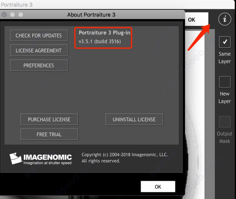
Task: Click the Portraiture 3 Plug-in heading
Action: [x=105, y=32]
